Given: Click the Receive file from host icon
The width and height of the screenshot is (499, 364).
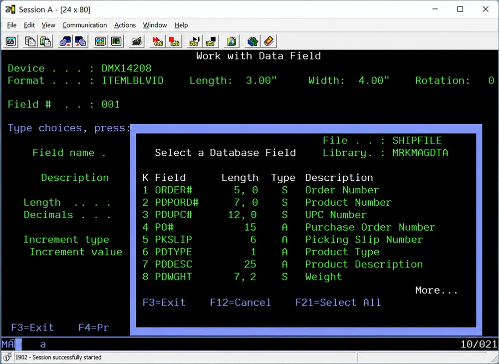Looking at the screenshot, I should [80, 41].
